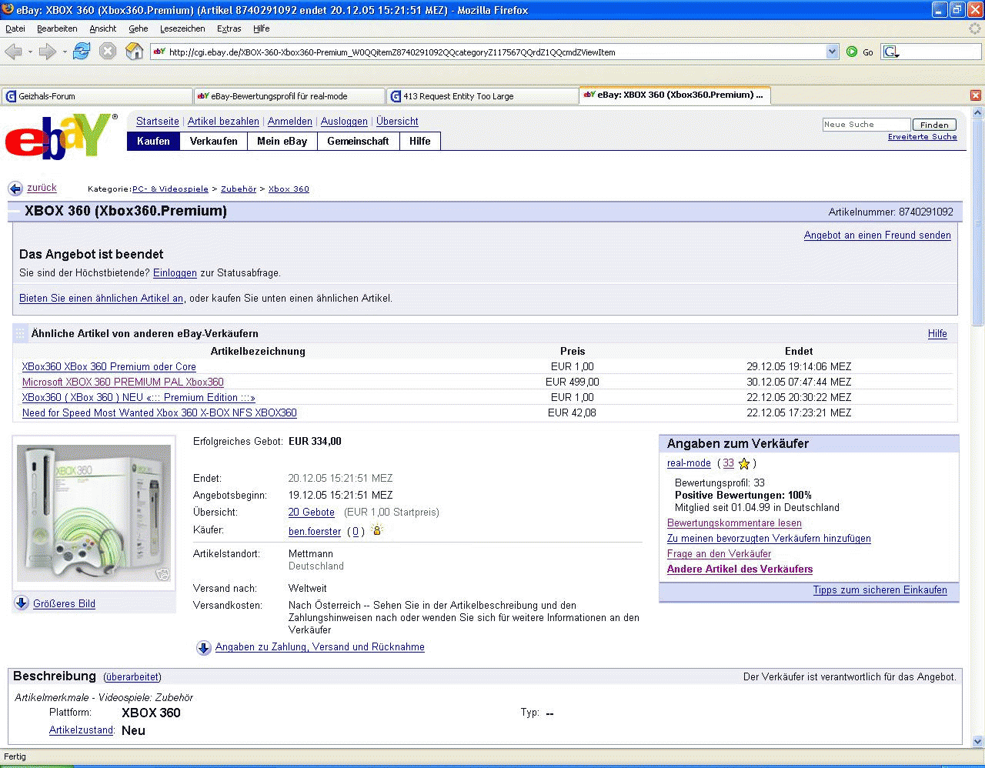This screenshot has width=985, height=768.
Task: Click the eBay logo
Action: (x=62, y=136)
